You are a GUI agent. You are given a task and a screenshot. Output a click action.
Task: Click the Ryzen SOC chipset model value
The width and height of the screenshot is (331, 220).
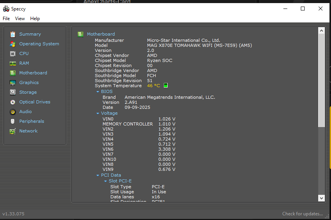(159, 60)
